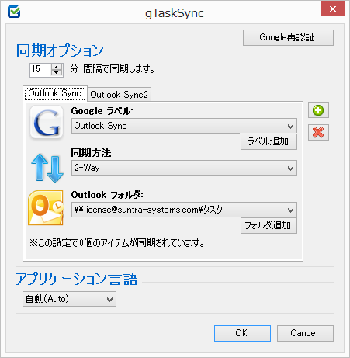Click the フォルダ追加 button

(269, 225)
